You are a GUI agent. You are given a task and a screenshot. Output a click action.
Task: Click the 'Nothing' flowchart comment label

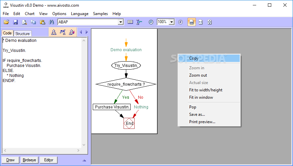[141, 107]
